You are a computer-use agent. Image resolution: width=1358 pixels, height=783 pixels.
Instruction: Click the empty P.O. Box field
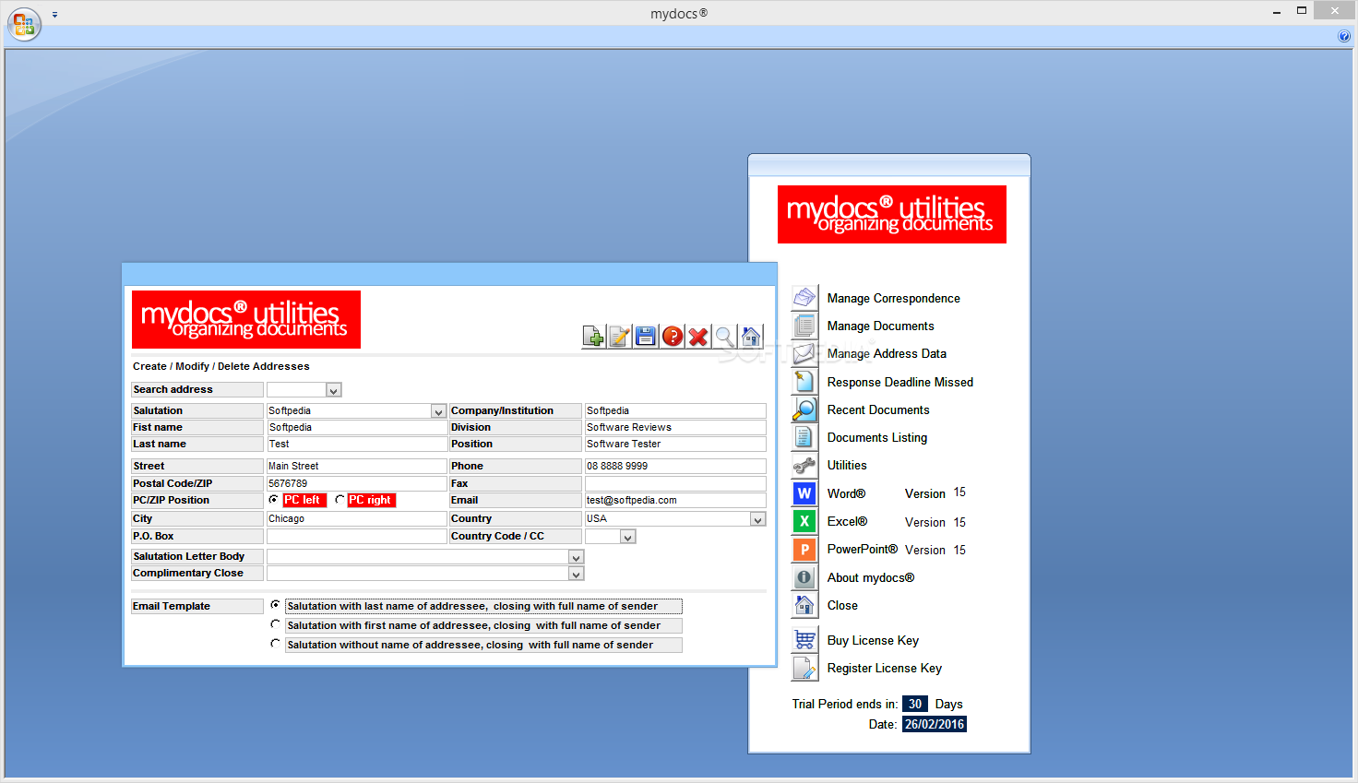356,536
